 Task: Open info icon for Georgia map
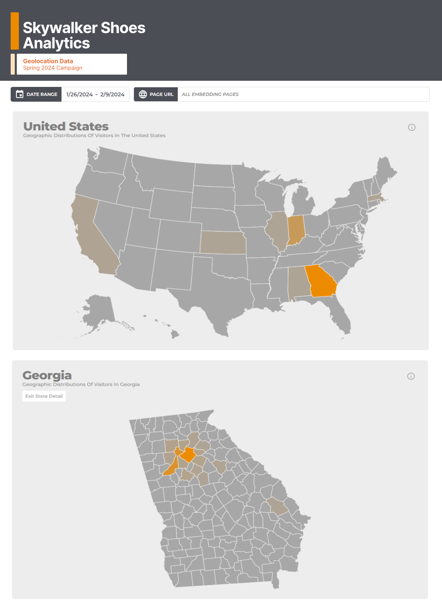[411, 376]
